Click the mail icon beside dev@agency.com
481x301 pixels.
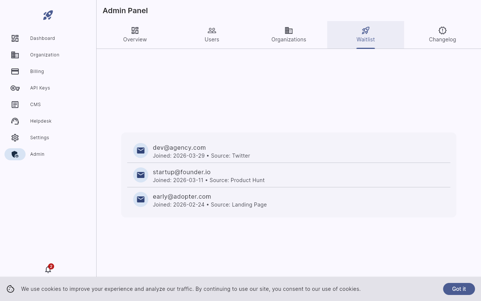141,150
